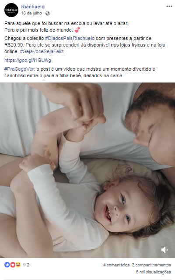
Task: Click the #PraCegoVer hashtag
Action: (20, 69)
